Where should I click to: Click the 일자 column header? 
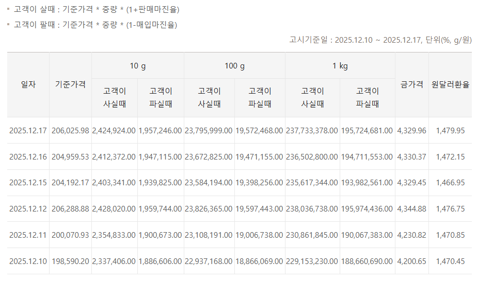(x=28, y=84)
